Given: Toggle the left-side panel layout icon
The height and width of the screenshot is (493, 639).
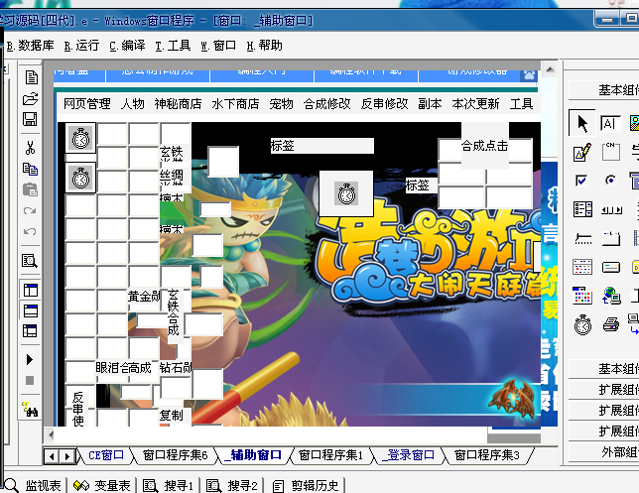Looking at the screenshot, I should coord(30,290).
